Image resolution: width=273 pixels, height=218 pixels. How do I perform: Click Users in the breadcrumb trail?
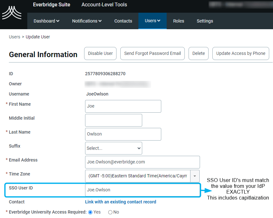(x=14, y=37)
